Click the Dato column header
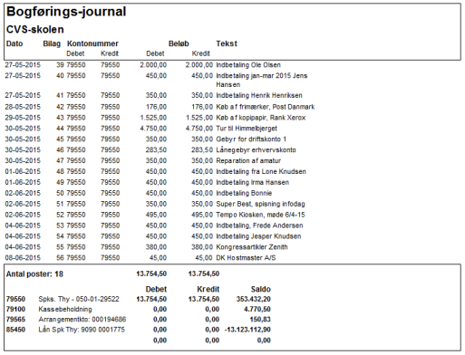Viewport: 465px width, 355px height. pyautogui.click(x=15, y=43)
